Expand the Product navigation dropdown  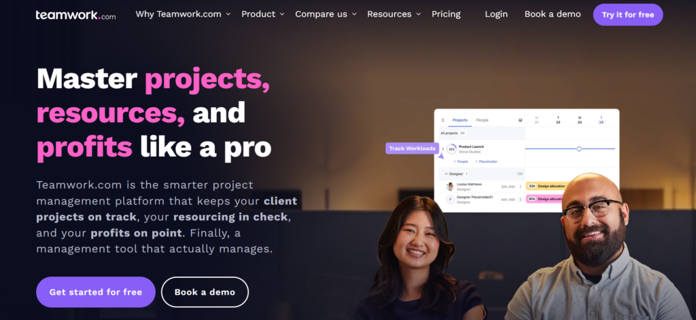[263, 14]
